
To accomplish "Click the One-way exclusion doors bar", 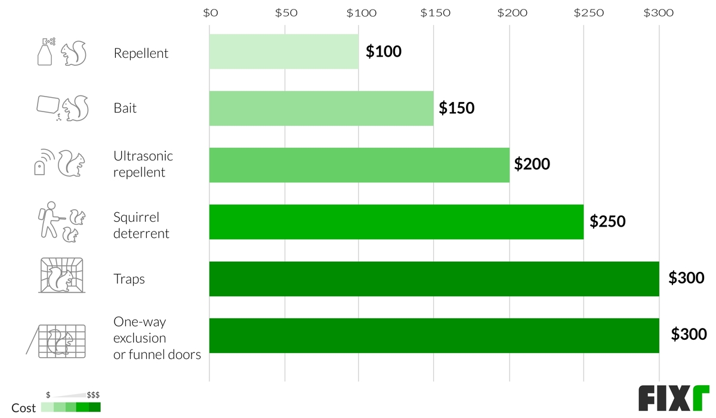I will (x=434, y=335).
